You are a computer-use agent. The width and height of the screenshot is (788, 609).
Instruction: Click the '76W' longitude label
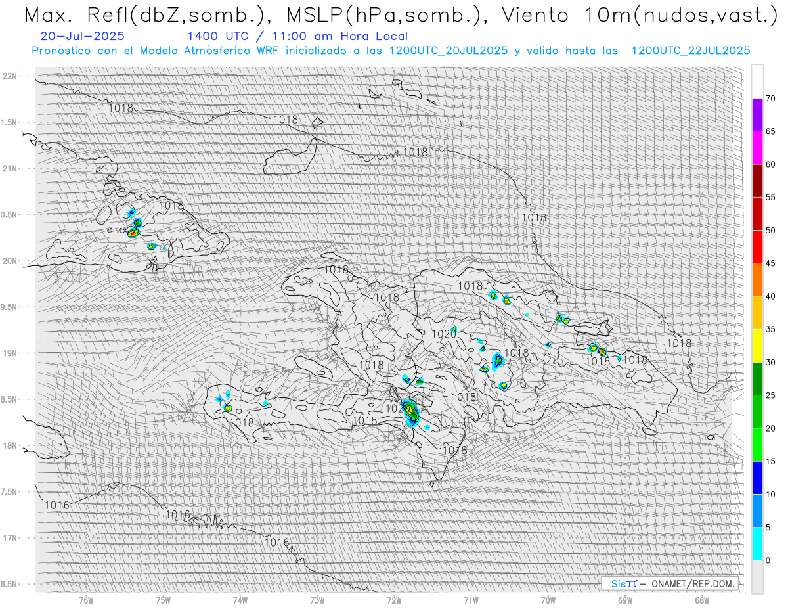(x=86, y=600)
